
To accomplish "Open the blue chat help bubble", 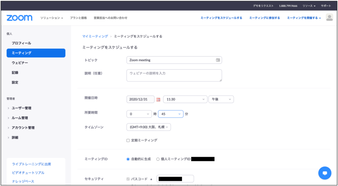I will pos(324,173).
